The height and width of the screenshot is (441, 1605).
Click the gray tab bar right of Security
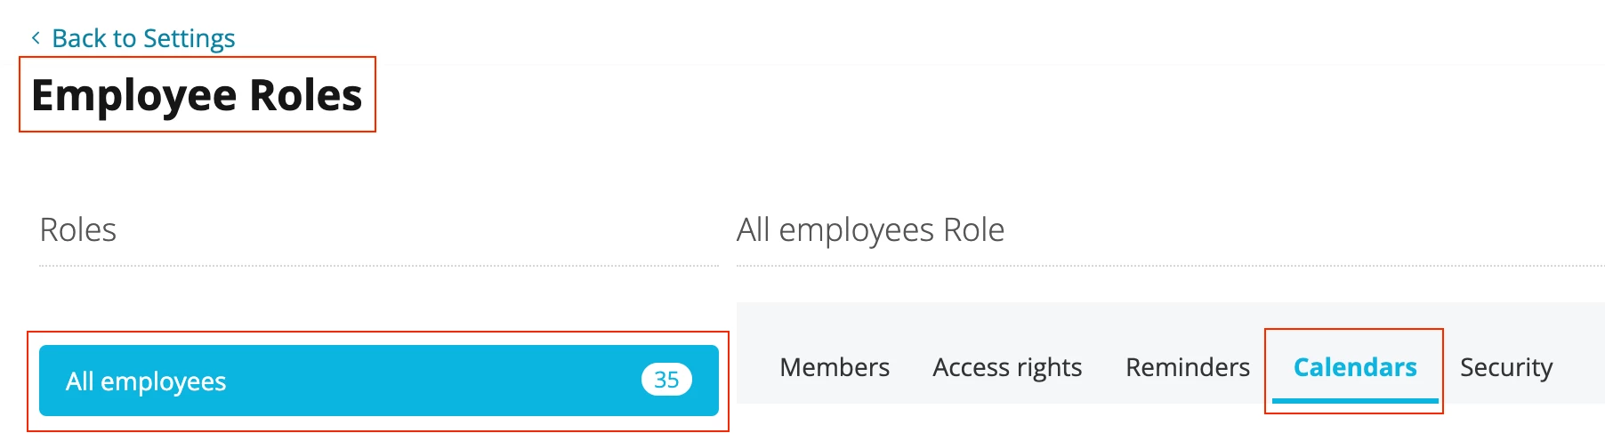click(1581, 353)
